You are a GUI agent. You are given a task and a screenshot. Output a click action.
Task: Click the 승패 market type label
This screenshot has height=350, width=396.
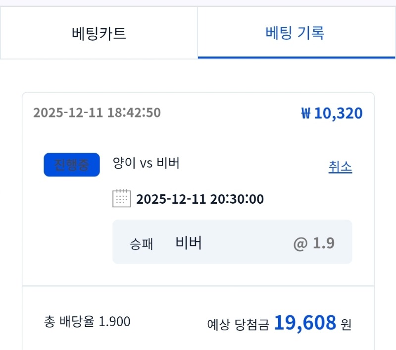tap(142, 242)
